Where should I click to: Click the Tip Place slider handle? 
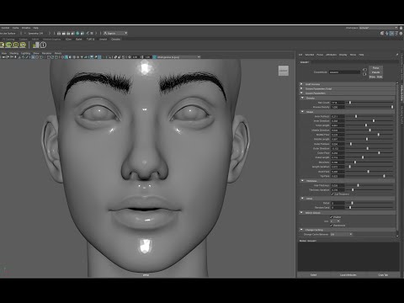tap(384, 176)
